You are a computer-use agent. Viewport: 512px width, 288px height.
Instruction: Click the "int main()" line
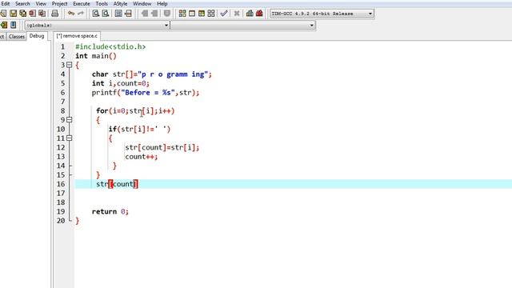coord(96,56)
